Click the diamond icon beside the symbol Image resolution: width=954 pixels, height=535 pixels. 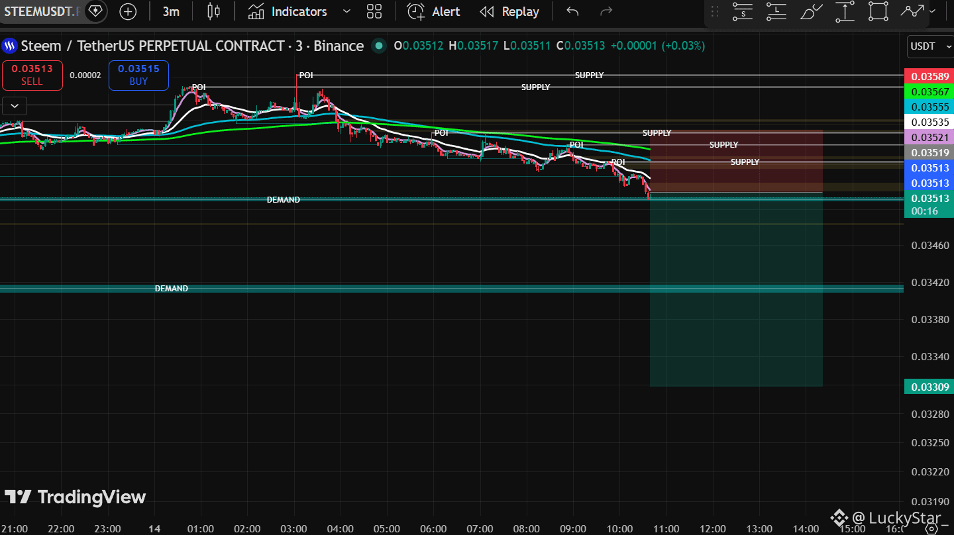pos(95,11)
